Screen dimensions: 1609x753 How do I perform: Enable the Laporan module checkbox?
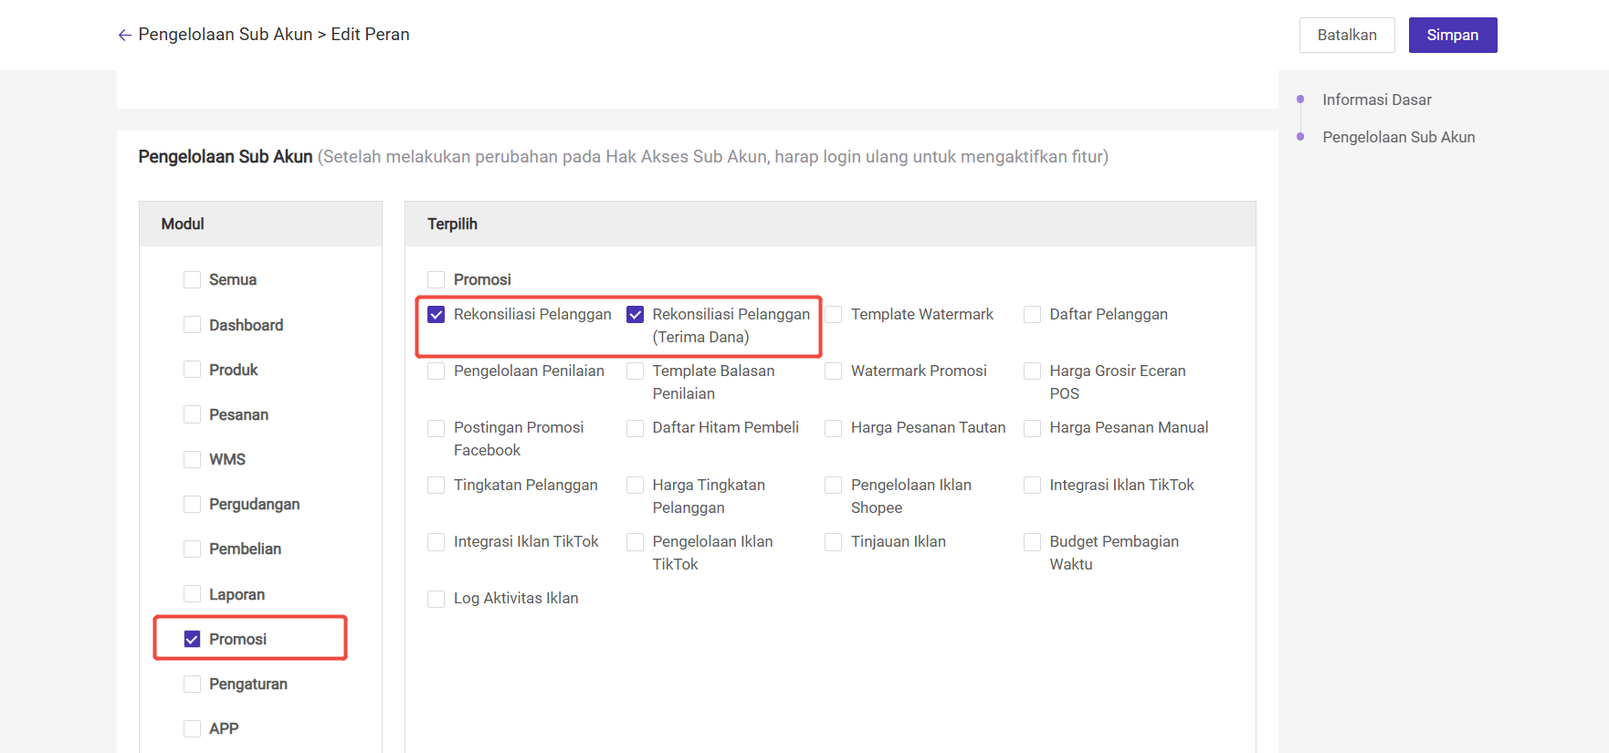click(x=192, y=594)
